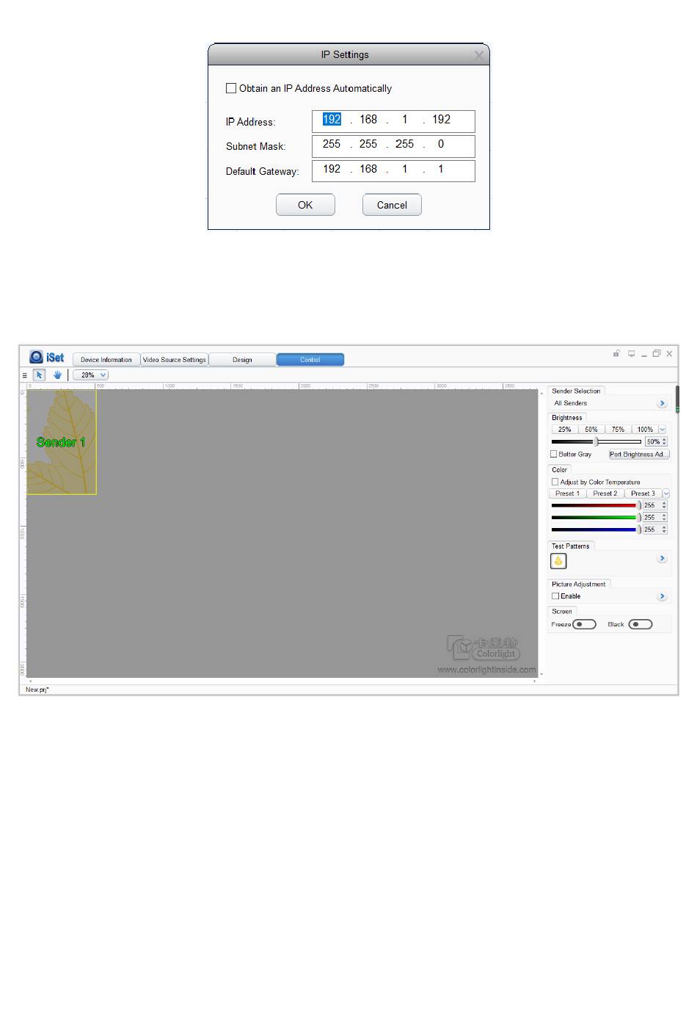The height and width of the screenshot is (1034, 697).
Task: Click the brightness slider handle
Action: (x=596, y=441)
